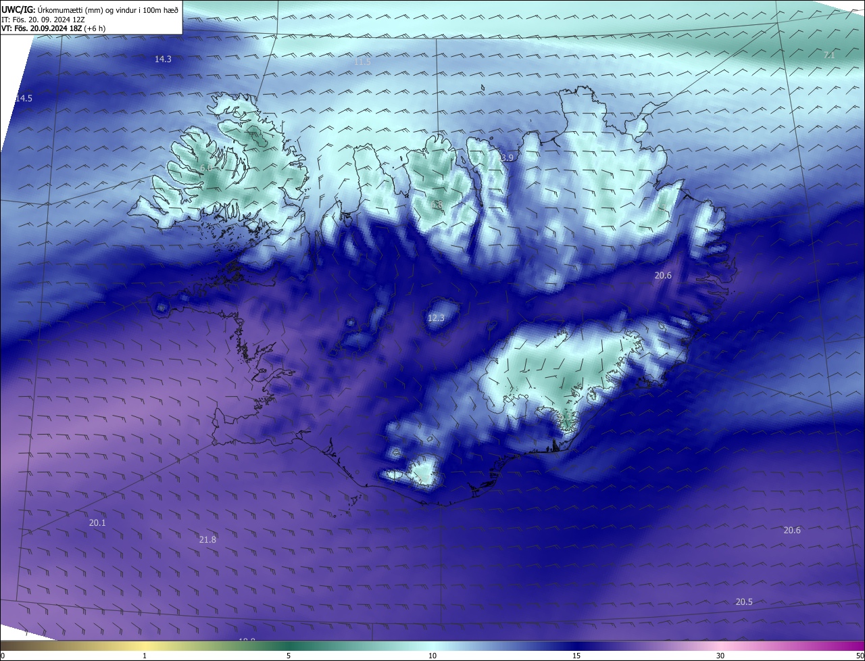Click the 3.9 value label in north Iceland
Screen dimensions: 865x661
[508, 157]
